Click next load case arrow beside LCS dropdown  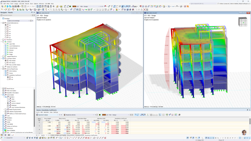pyautogui.click(x=103, y=6)
